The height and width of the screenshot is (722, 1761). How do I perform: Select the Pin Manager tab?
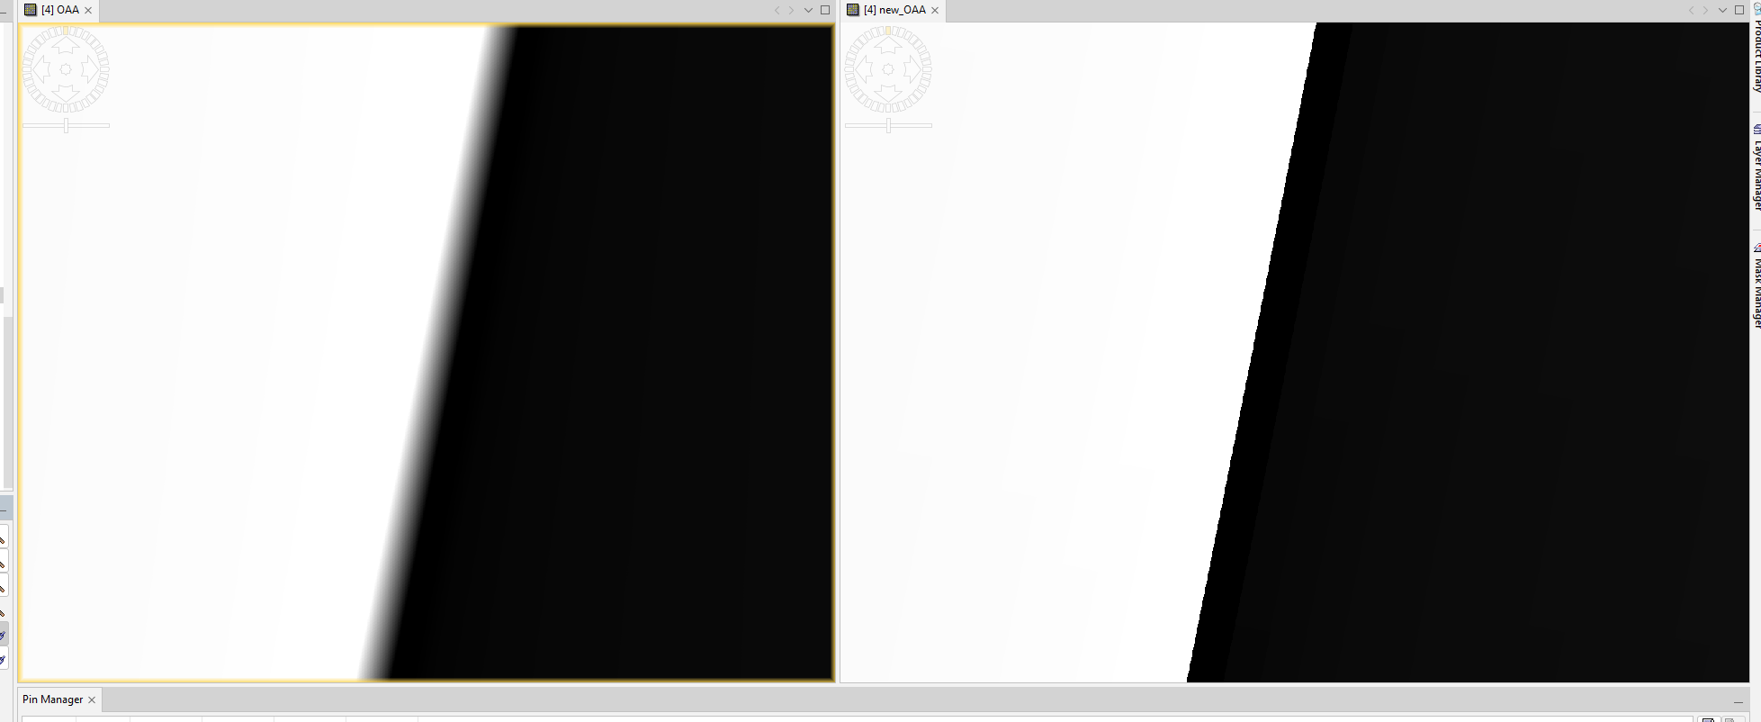click(x=52, y=699)
